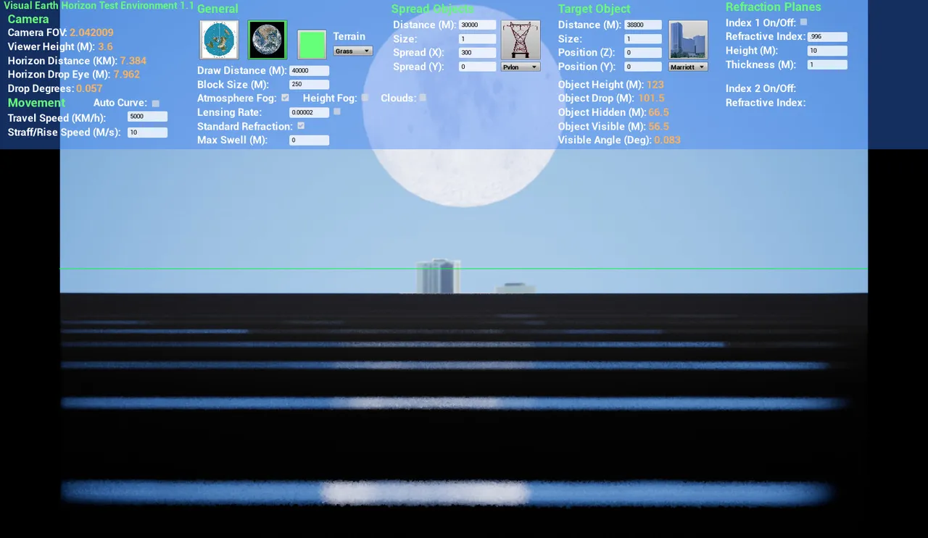Viewport: 928px width, 538px height.
Task: Click the Max Swell input field
Action: pos(309,140)
